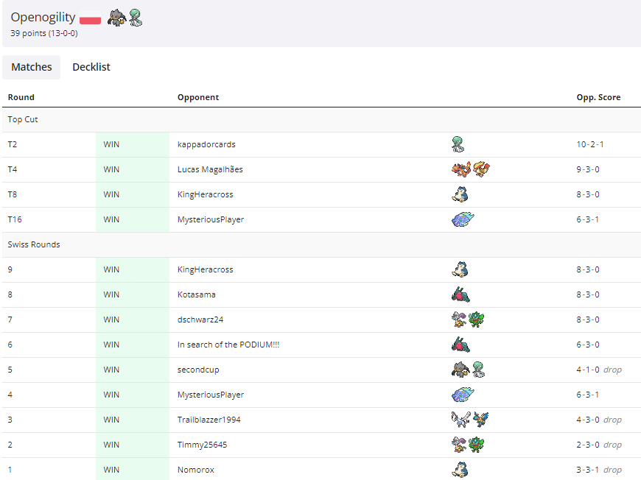Click the Gardevoir icon beside Openogility's name
This screenshot has width=641, height=480.
click(x=136, y=18)
